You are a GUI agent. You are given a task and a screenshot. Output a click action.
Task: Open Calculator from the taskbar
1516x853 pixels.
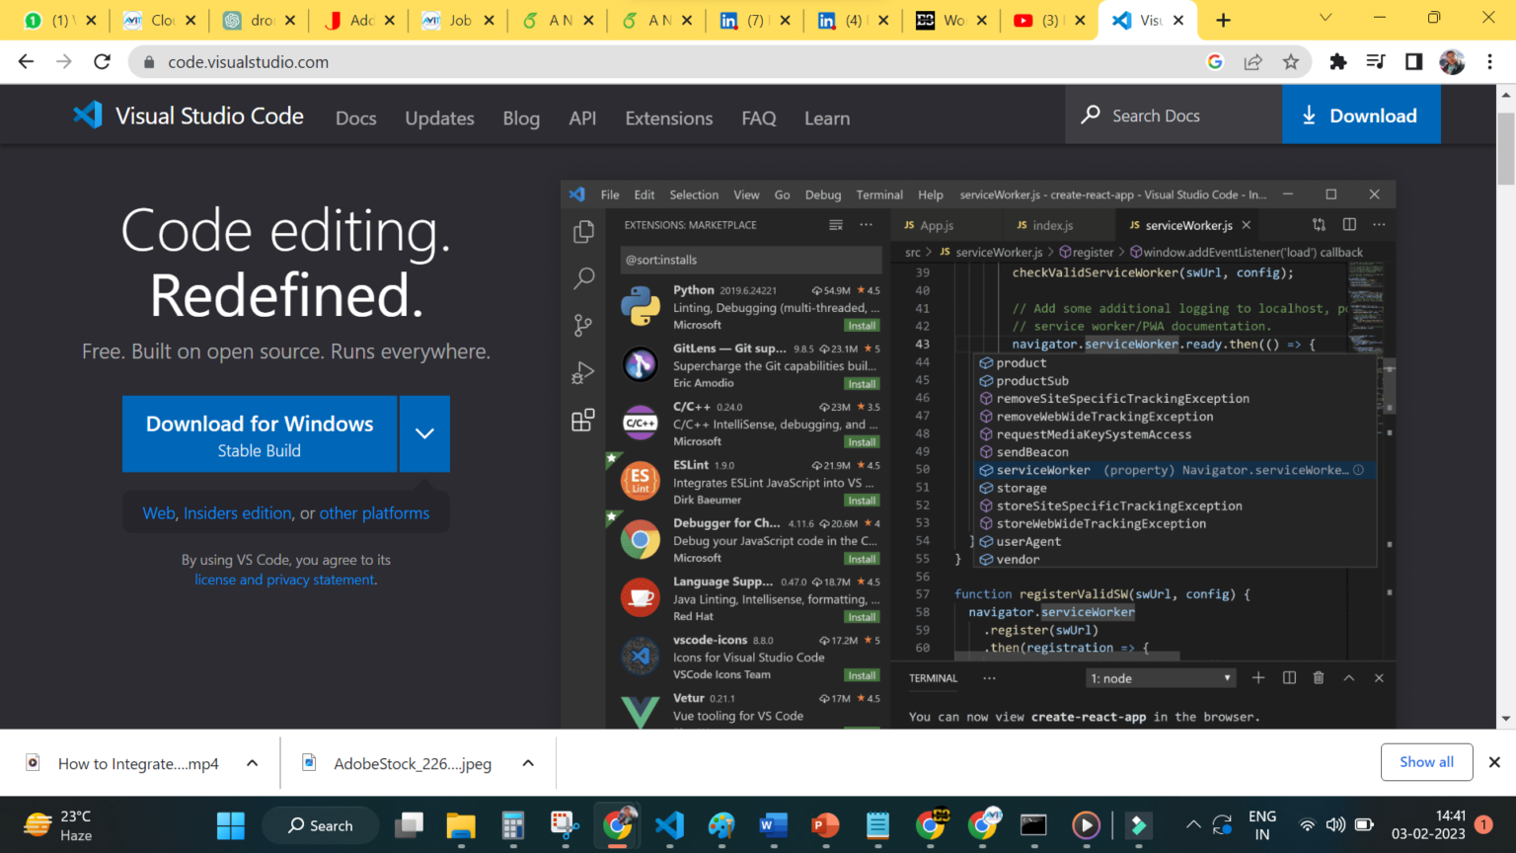[x=512, y=825]
